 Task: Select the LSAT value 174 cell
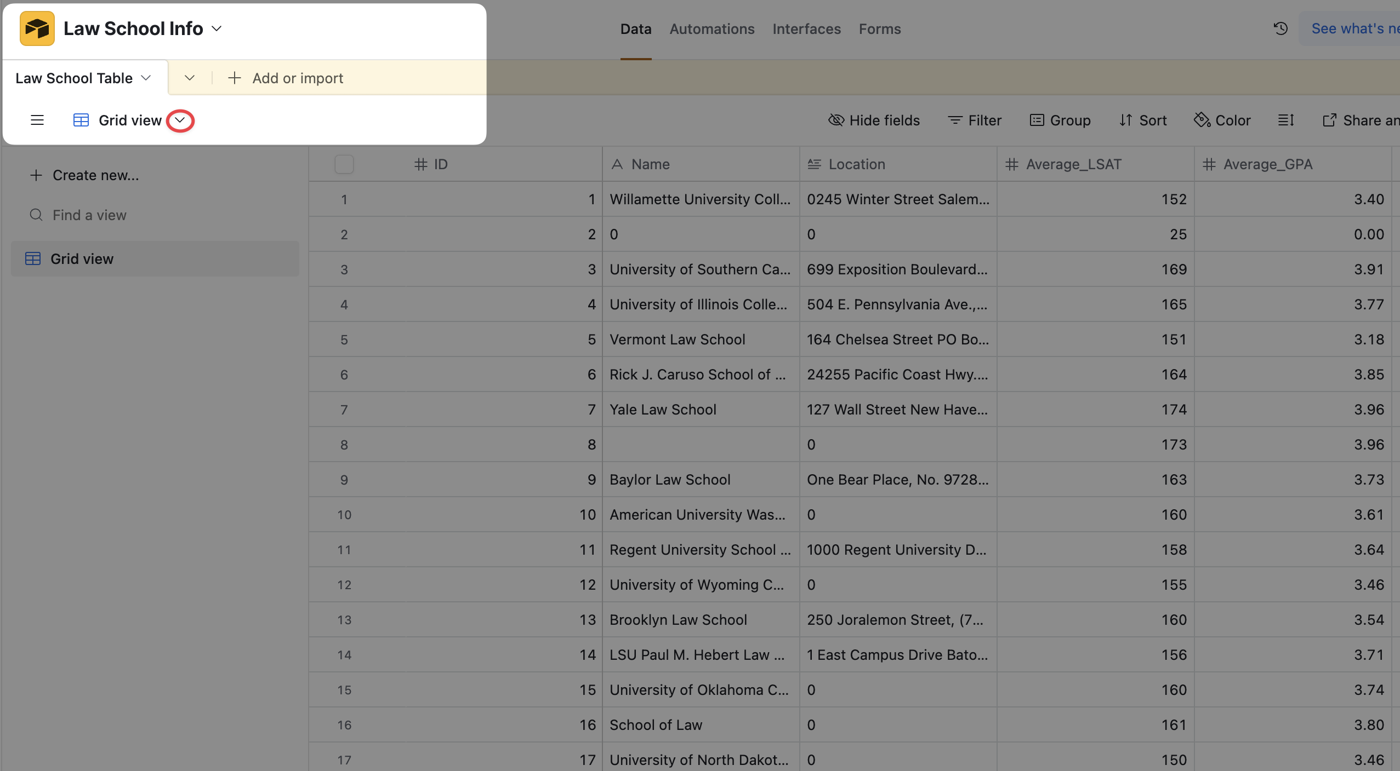1096,409
